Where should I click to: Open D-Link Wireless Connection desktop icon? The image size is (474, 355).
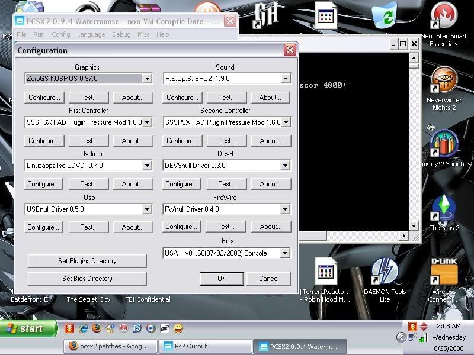point(444,280)
